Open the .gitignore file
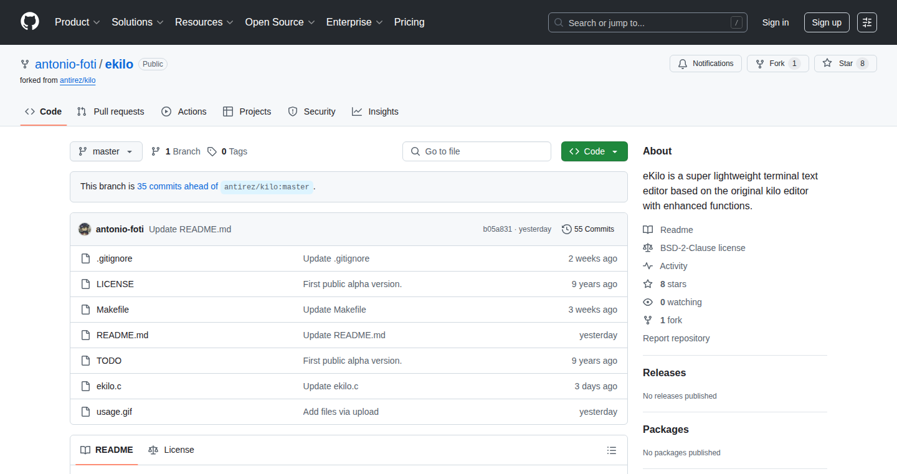The height and width of the screenshot is (474, 897). tap(115, 258)
